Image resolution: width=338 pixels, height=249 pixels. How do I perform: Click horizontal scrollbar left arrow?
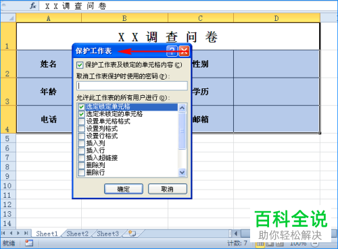pyautogui.click(x=236, y=233)
